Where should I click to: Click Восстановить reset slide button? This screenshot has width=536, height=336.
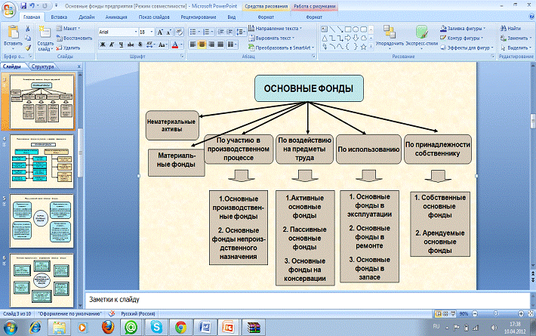coord(74,37)
